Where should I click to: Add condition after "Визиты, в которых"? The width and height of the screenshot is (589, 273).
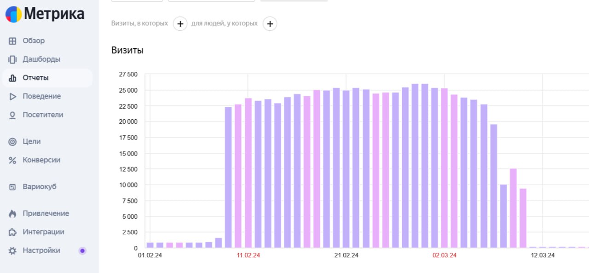pyautogui.click(x=180, y=23)
